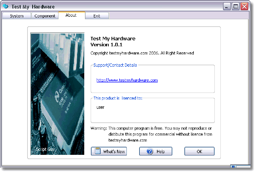255x172 pixels.
Task: Click the red X close icon
Action: coord(244,6)
